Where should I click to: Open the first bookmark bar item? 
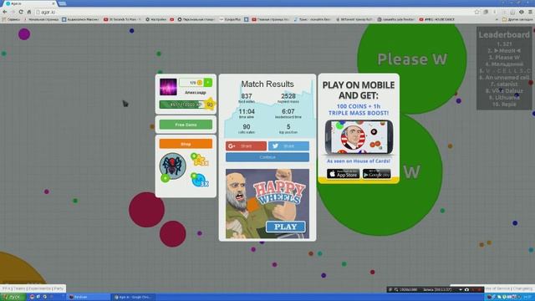point(11,19)
